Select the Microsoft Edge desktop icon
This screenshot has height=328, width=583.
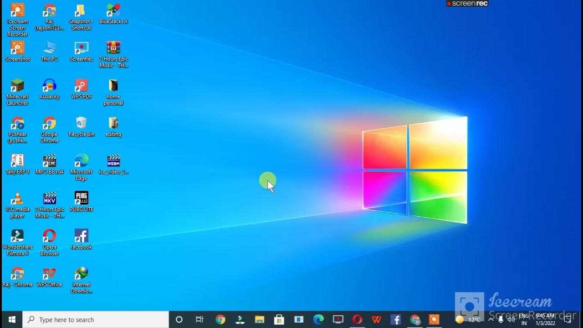coord(81,167)
